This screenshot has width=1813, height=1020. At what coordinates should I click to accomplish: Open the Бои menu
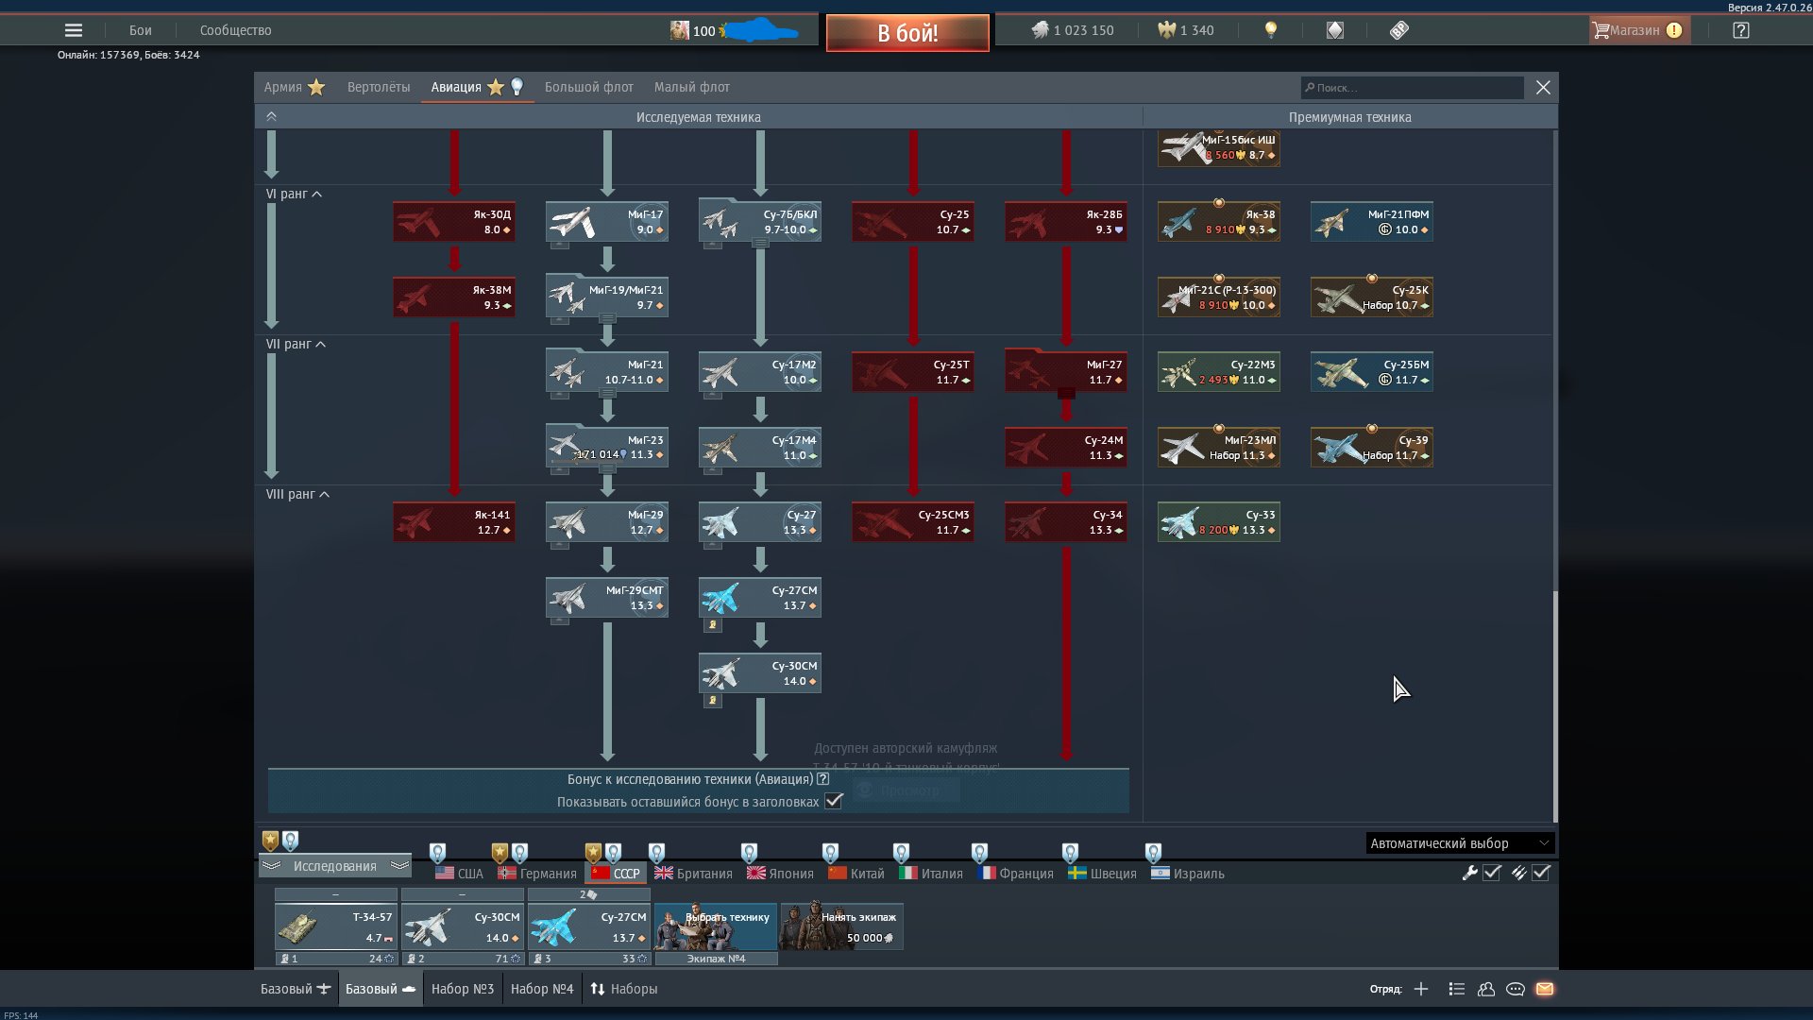coord(141,30)
